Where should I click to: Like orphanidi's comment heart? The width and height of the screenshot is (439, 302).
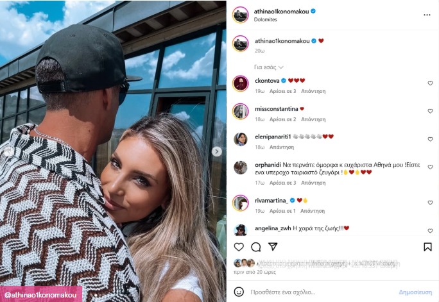pos(430,167)
